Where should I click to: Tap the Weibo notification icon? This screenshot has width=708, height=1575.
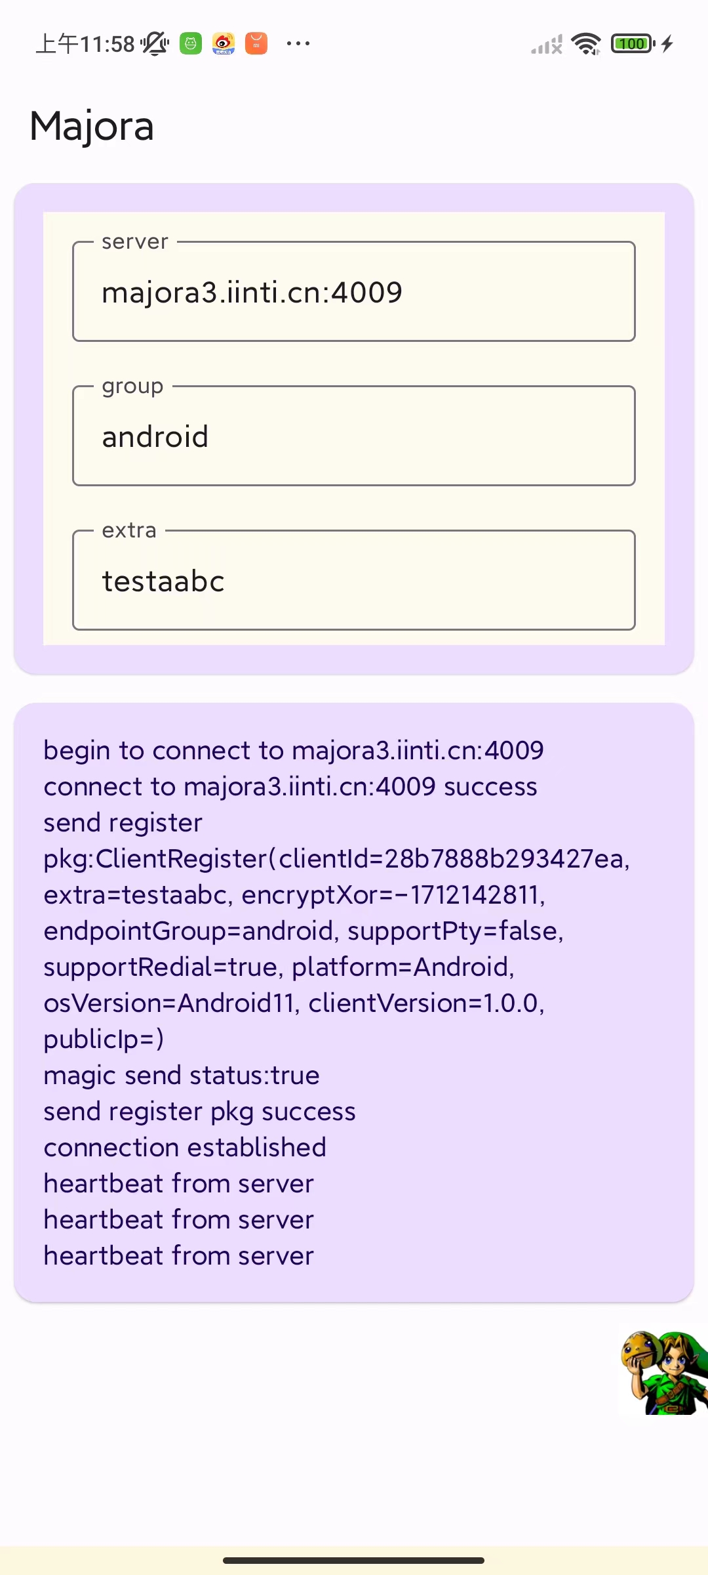(x=224, y=44)
